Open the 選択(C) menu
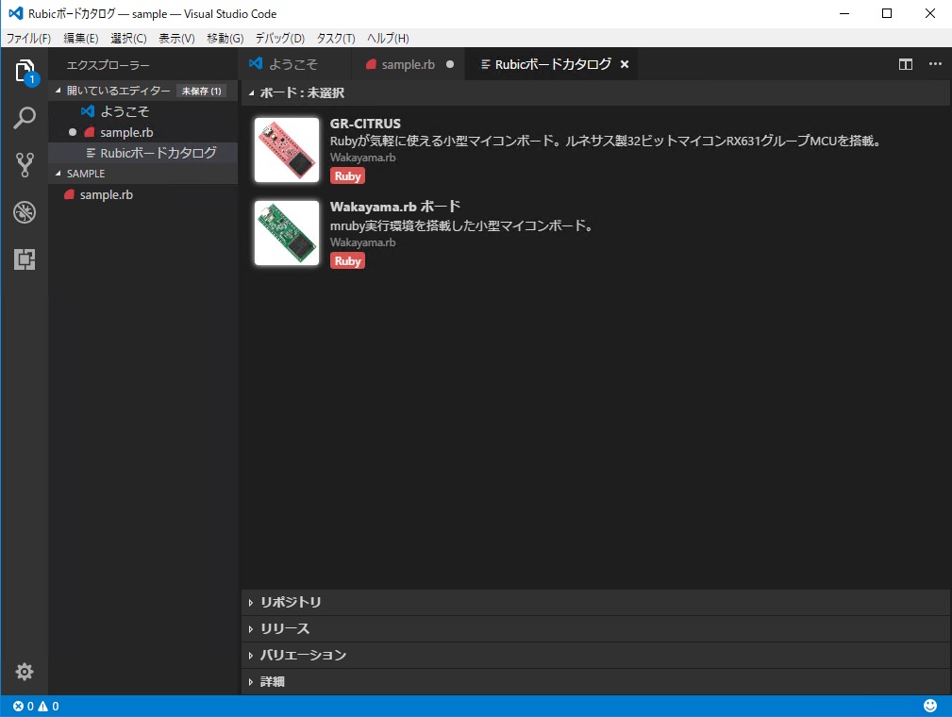 (x=128, y=39)
